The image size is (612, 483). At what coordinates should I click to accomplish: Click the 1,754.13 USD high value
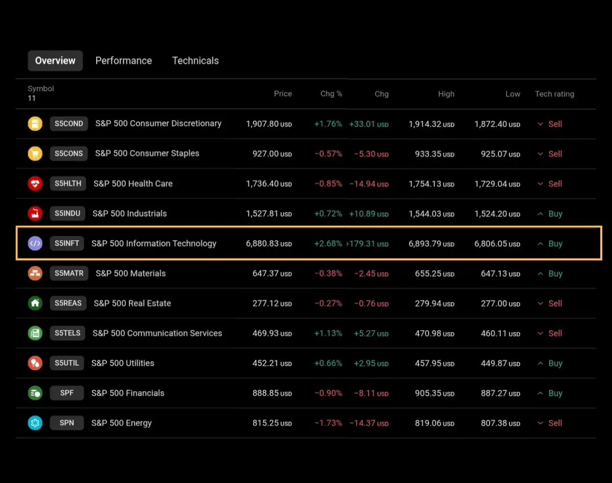coord(431,184)
